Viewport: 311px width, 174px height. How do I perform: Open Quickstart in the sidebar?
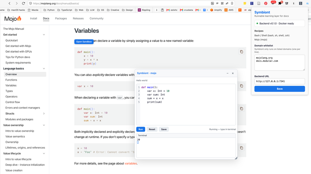coord(12,40)
